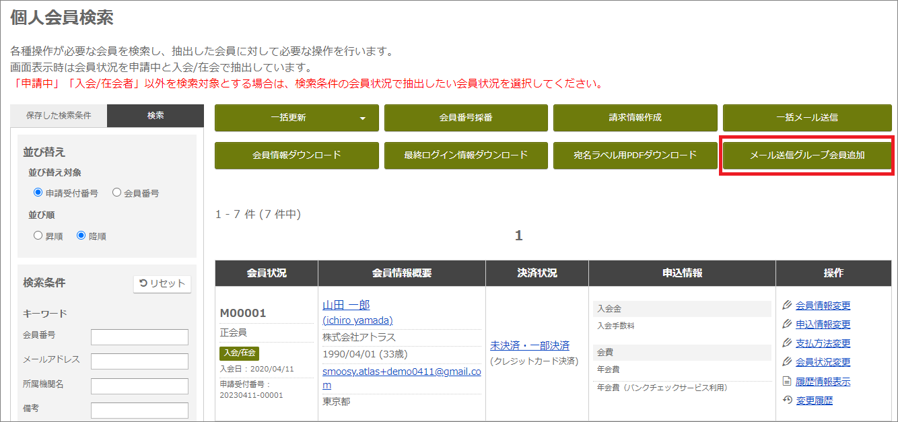Click the company name 株式会社アトラス

click(359, 337)
